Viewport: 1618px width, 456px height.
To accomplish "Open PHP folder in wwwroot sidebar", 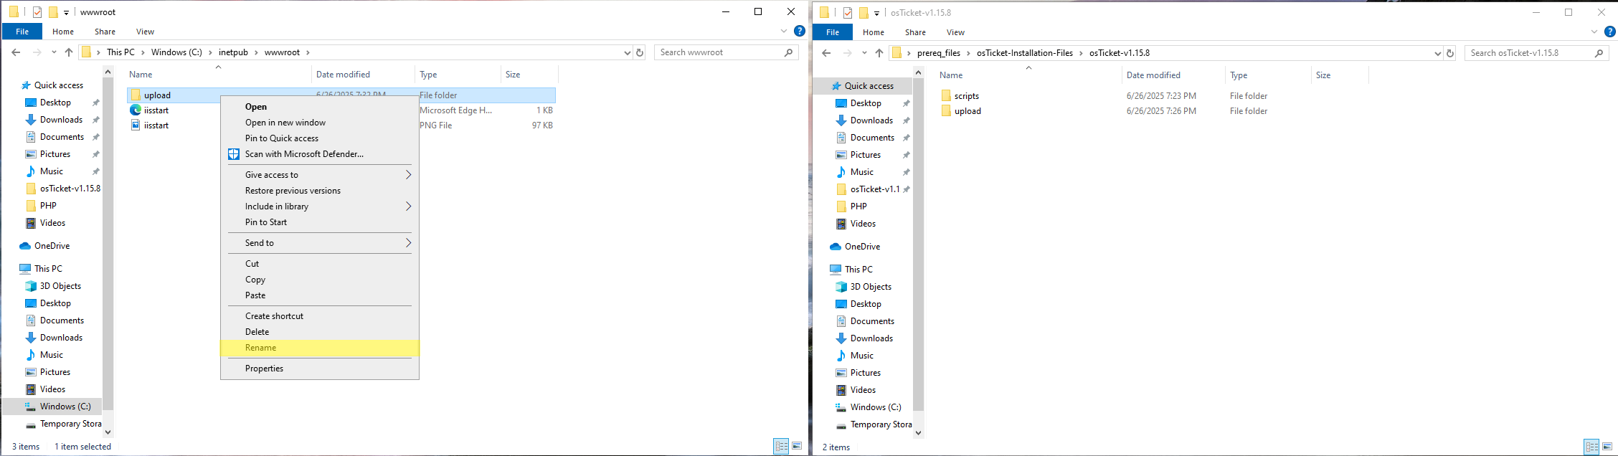I will point(41,206).
